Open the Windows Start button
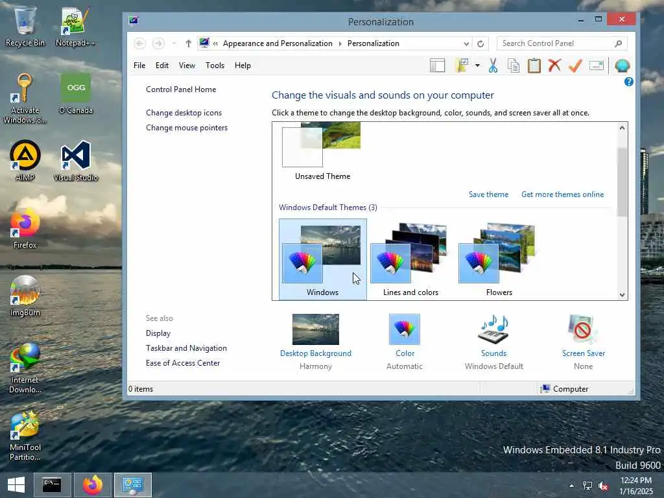664x498 pixels. point(16,485)
